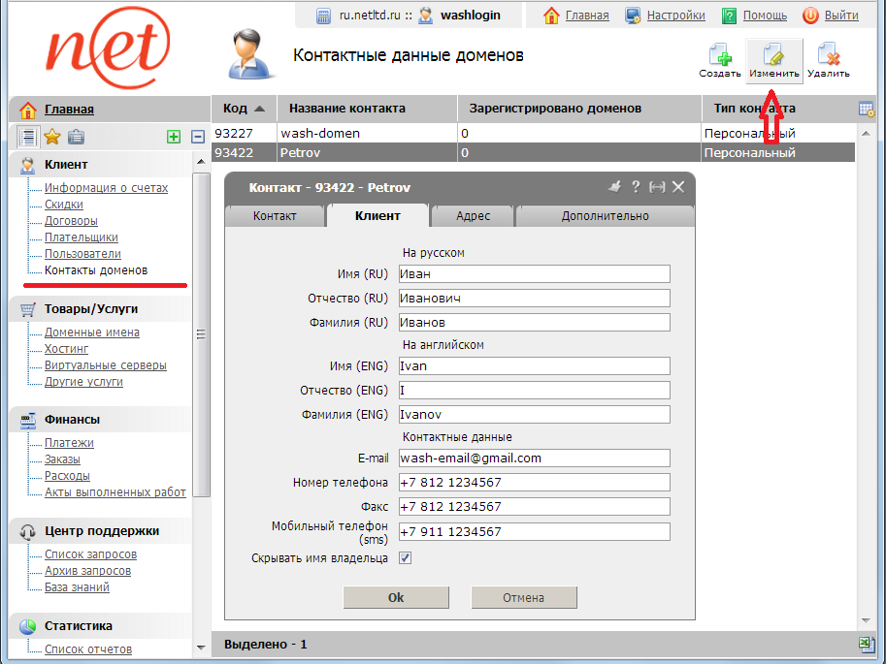Image resolution: width=886 pixels, height=664 pixels.
Task: Open the favorites star view in sidebar
Action: tap(52, 137)
